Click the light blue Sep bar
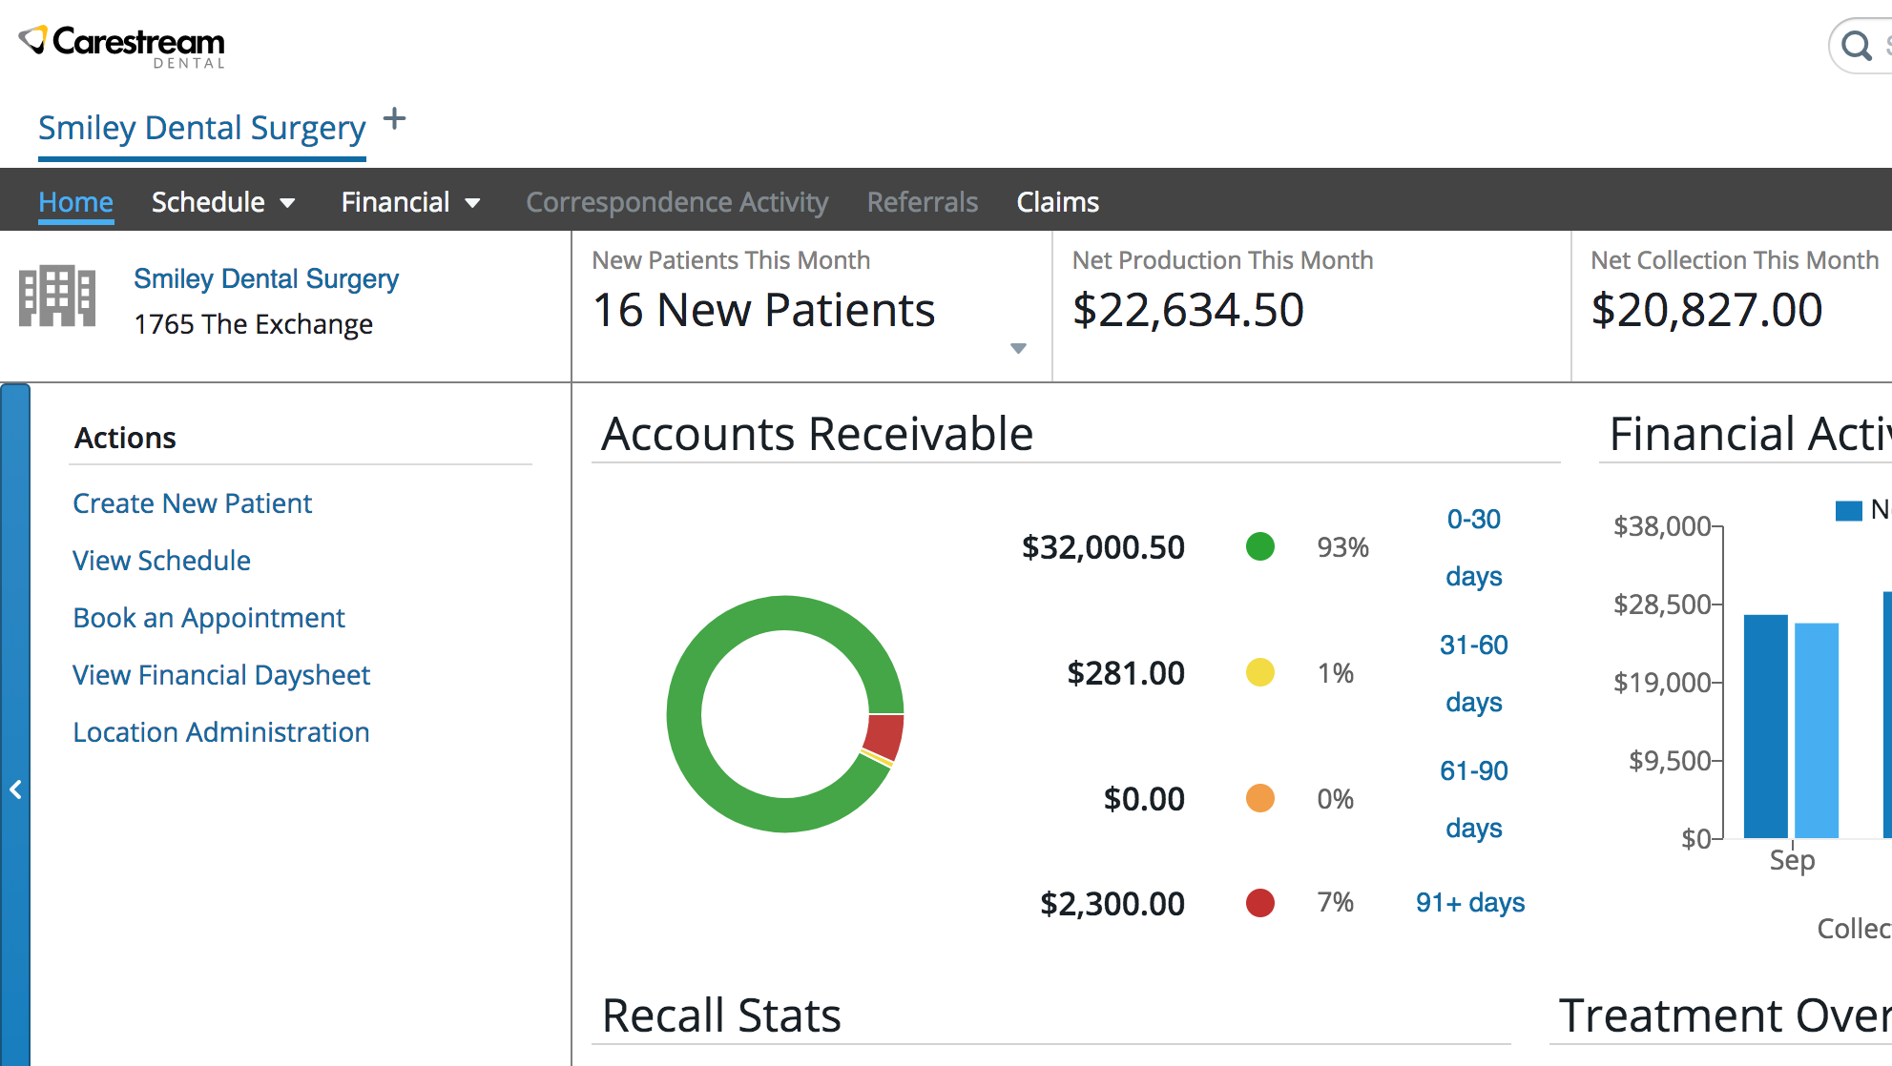The width and height of the screenshot is (1892, 1066). tap(1817, 730)
